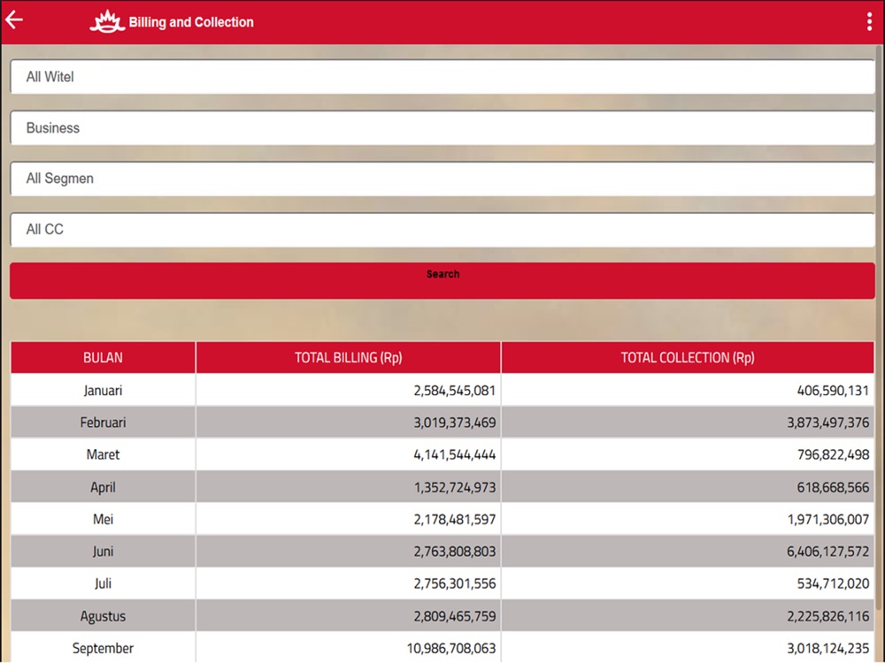Click collection value 406,590,131

833,390
